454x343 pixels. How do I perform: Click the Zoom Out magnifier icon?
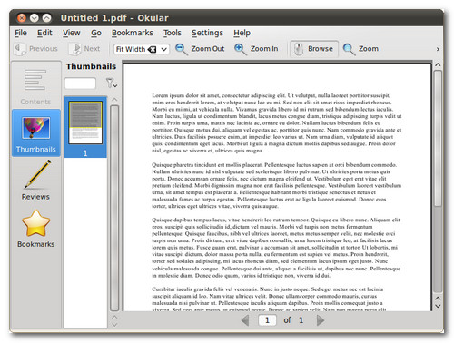point(182,49)
